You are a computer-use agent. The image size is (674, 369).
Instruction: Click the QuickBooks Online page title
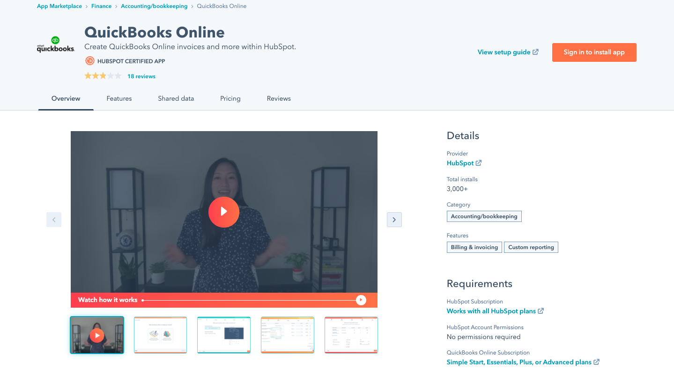click(155, 32)
